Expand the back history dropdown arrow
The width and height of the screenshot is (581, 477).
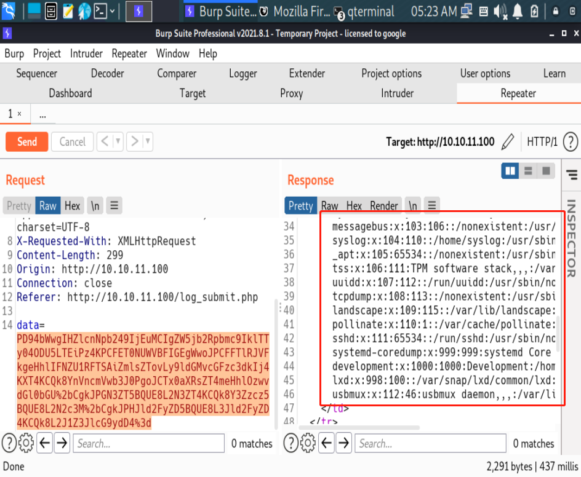(x=118, y=141)
